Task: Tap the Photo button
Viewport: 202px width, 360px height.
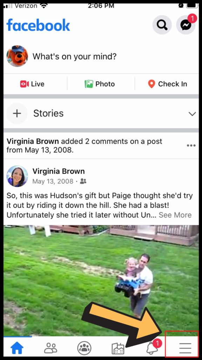Action: click(x=100, y=84)
